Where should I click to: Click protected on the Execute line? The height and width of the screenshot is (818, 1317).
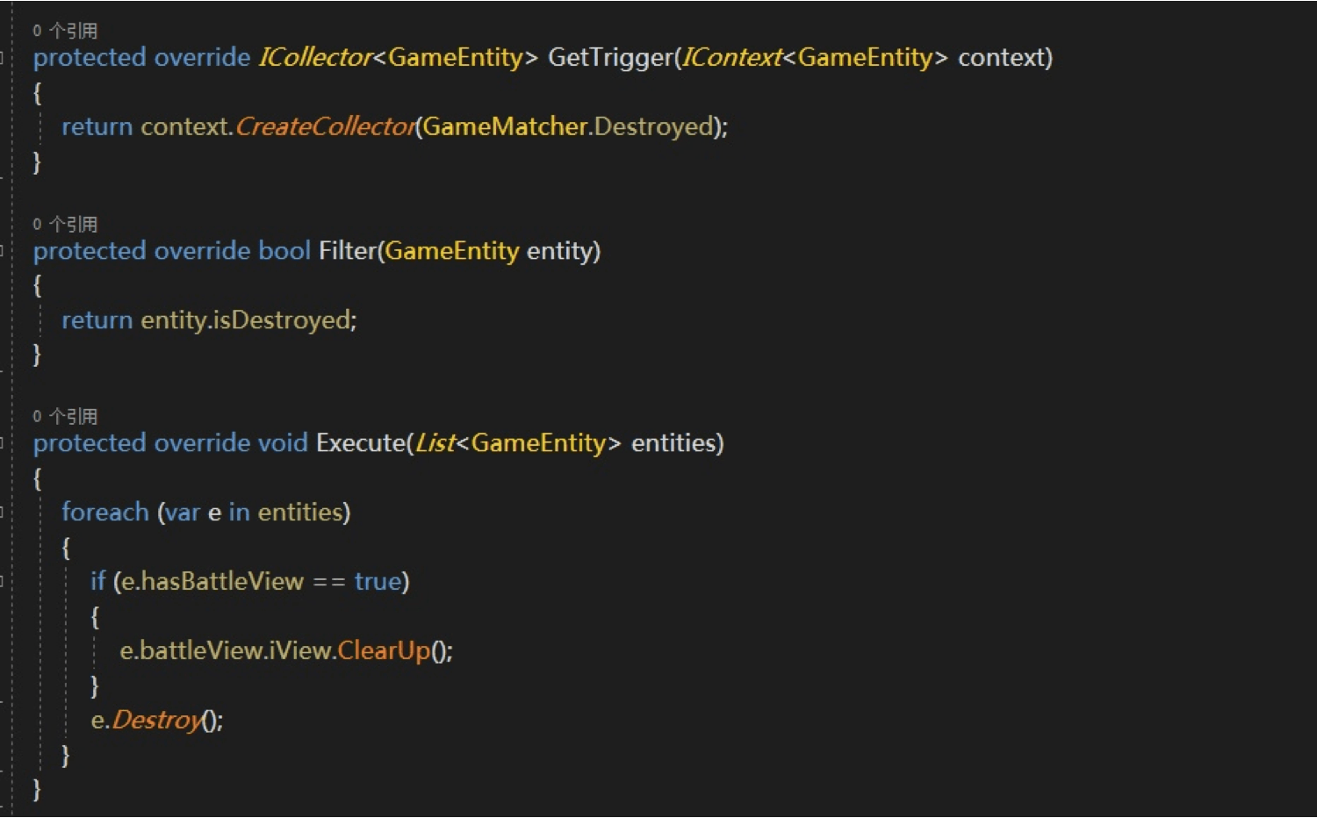[90, 443]
